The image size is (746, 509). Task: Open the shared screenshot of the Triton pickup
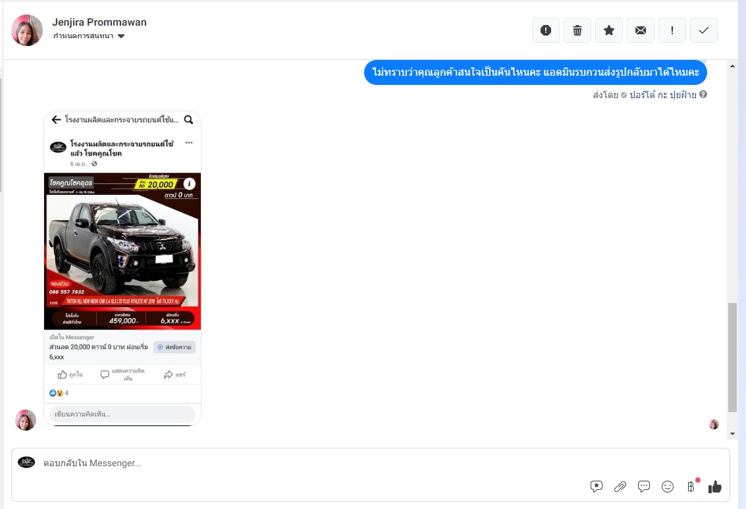(122, 268)
